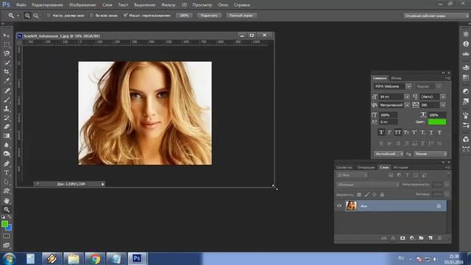
Task: Click the 100% zoom button
Action: point(184,15)
